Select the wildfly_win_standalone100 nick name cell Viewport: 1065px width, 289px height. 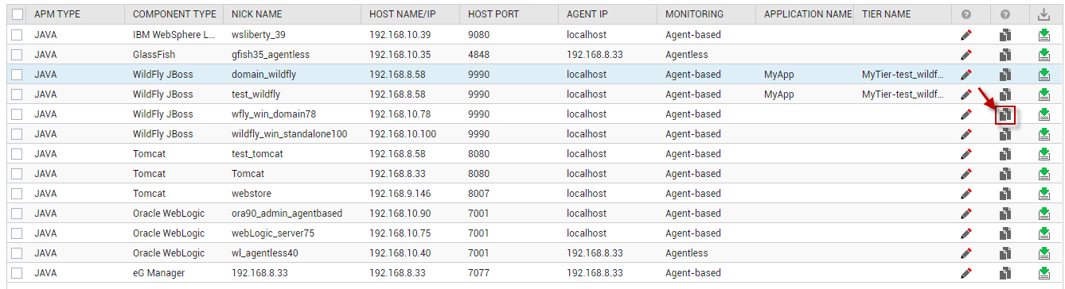pos(289,134)
